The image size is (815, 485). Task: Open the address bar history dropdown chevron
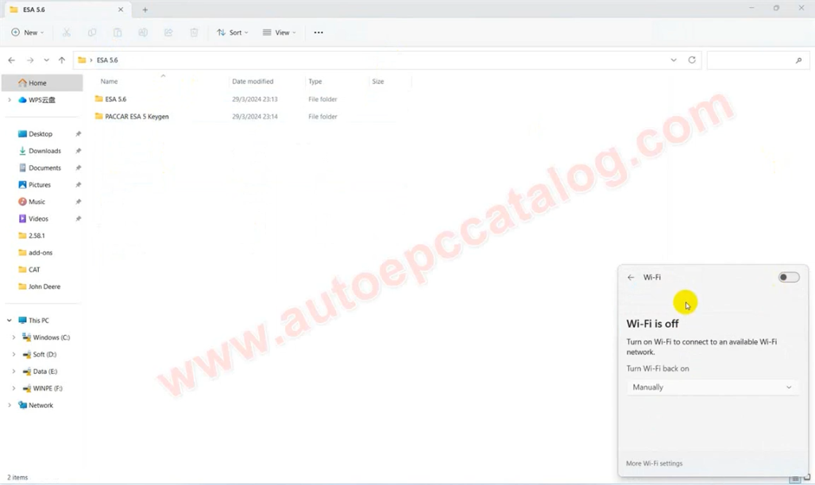click(674, 60)
